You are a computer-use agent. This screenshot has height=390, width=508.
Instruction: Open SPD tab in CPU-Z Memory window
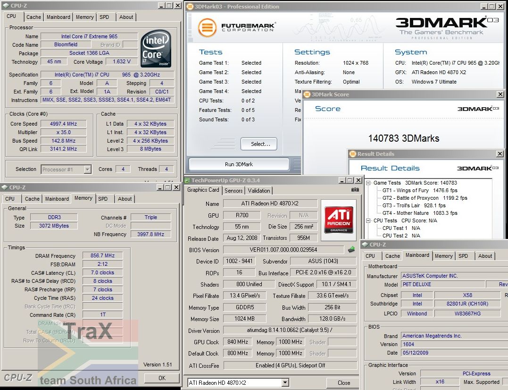[103, 199]
